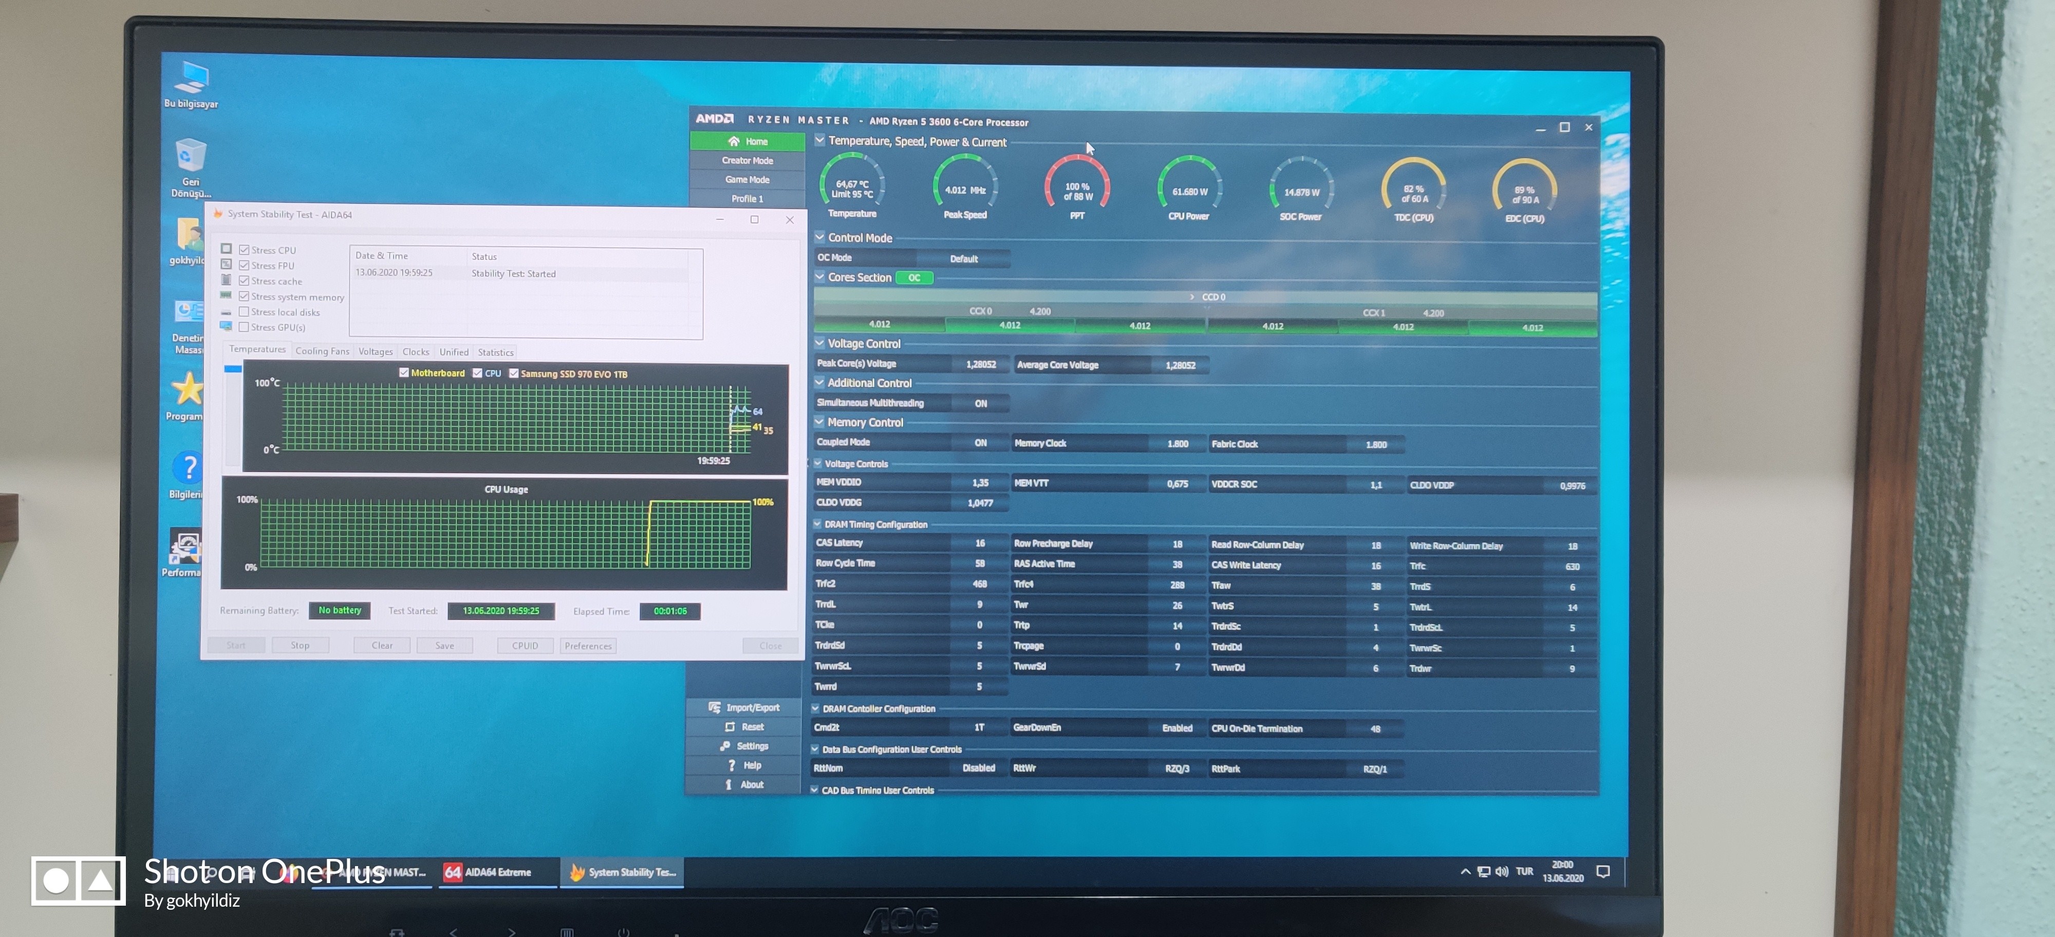Click the AMD logo in Ryzen Master title

[714, 118]
